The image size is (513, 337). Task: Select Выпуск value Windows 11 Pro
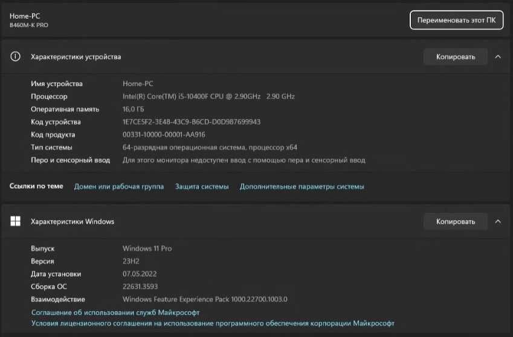[x=147, y=248]
